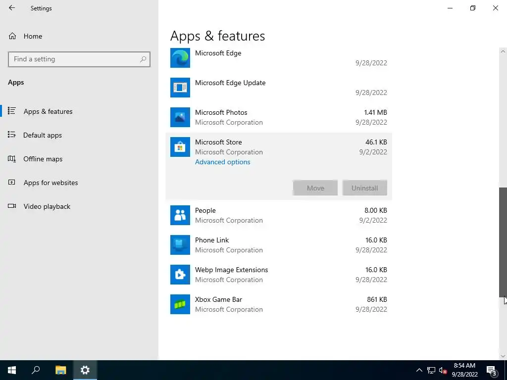Click the vertical scrollbar thumb

(503, 242)
